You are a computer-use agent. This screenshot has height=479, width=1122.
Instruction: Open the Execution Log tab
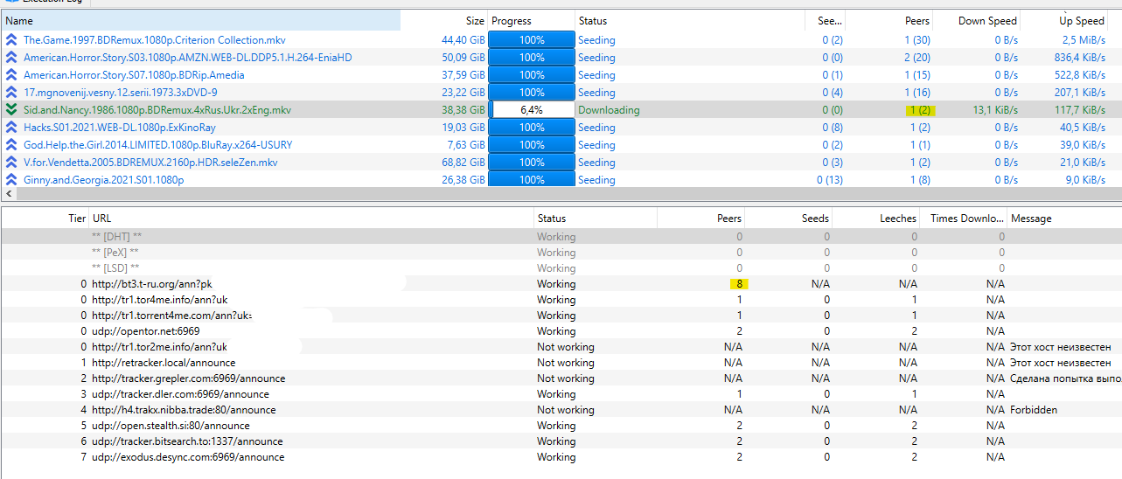tap(45, 3)
